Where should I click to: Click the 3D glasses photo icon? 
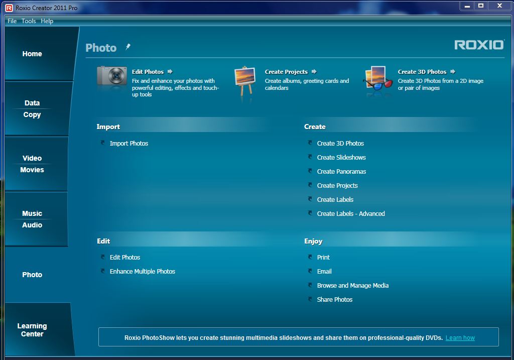[x=378, y=78]
